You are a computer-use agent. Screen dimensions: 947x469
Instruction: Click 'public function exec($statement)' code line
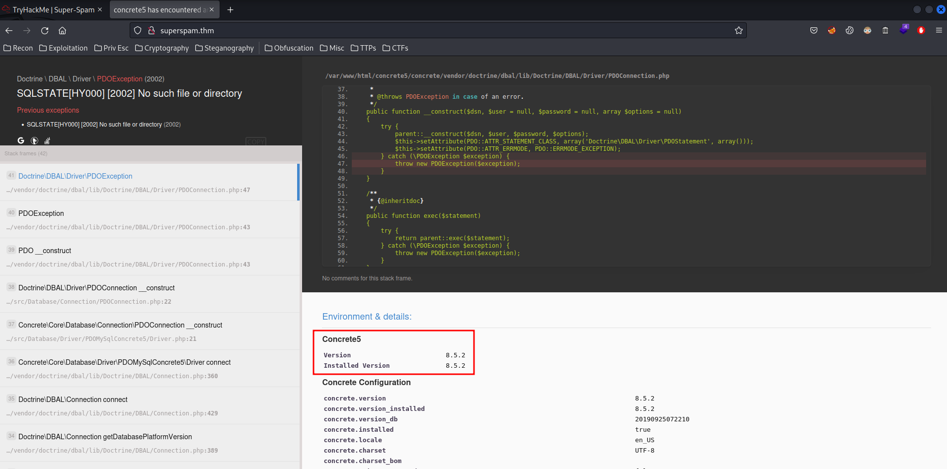(423, 216)
